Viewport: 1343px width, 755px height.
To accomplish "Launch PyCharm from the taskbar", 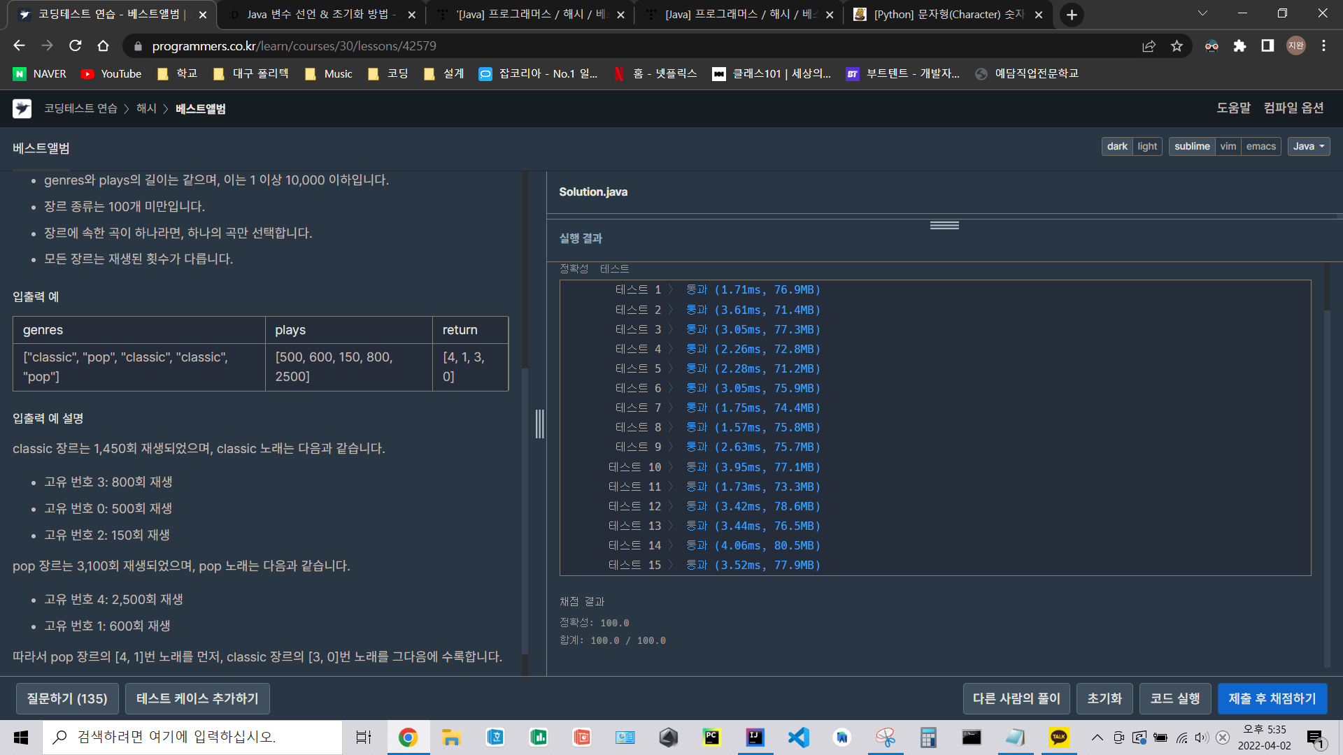I will tap(711, 737).
